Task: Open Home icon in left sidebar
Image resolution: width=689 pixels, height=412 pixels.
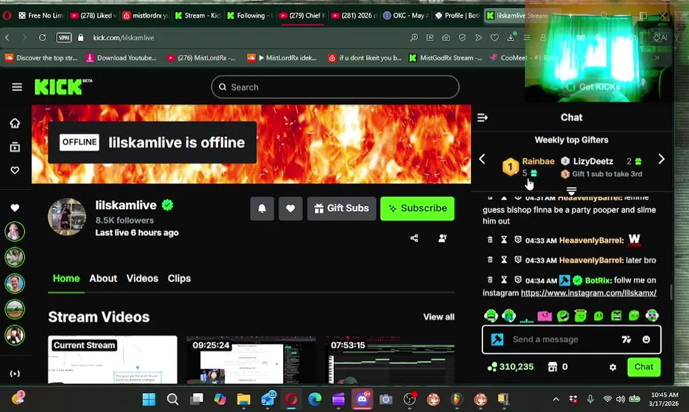Action: (x=15, y=123)
